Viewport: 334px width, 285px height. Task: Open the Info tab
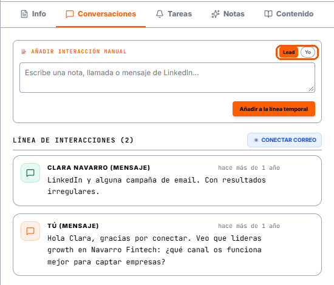(x=33, y=14)
